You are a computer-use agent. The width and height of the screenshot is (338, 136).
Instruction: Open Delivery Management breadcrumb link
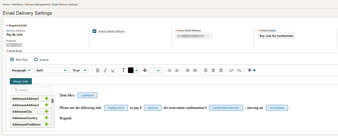click(x=37, y=5)
